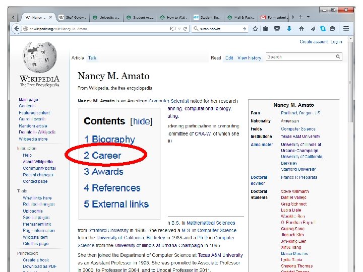Image resolution: width=363 pixels, height=272 pixels.
Task: Click the scrollbar up arrow
Action: tap(350, 39)
